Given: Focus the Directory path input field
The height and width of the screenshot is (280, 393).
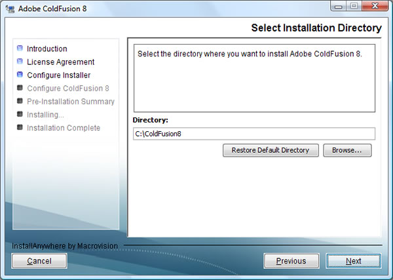Looking at the screenshot, I should [254, 134].
